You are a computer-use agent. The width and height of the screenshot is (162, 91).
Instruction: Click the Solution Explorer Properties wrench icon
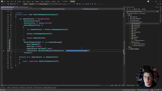pos(142,9)
